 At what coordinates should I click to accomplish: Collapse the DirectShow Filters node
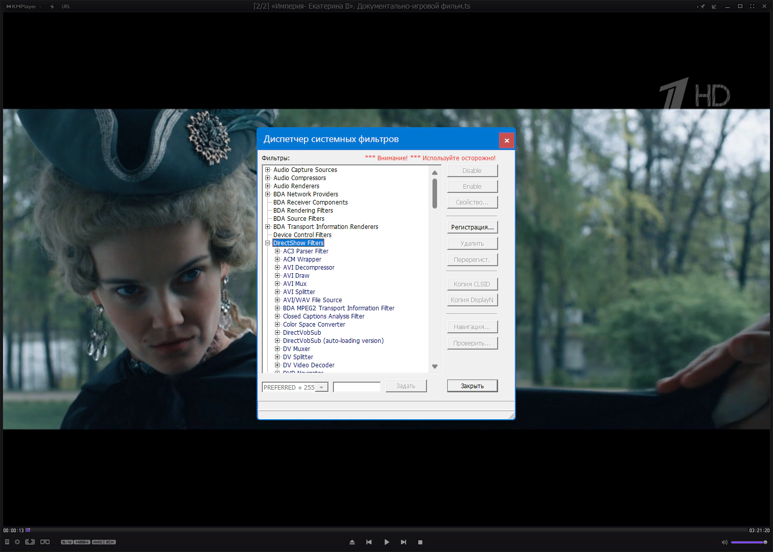(x=268, y=243)
